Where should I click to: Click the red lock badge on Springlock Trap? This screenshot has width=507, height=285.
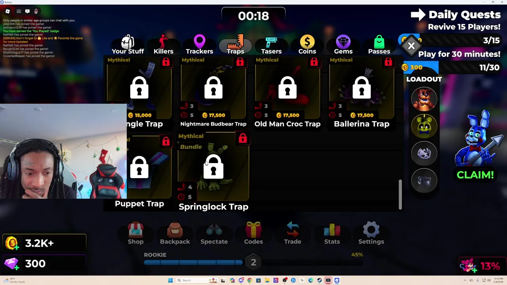pos(243,138)
